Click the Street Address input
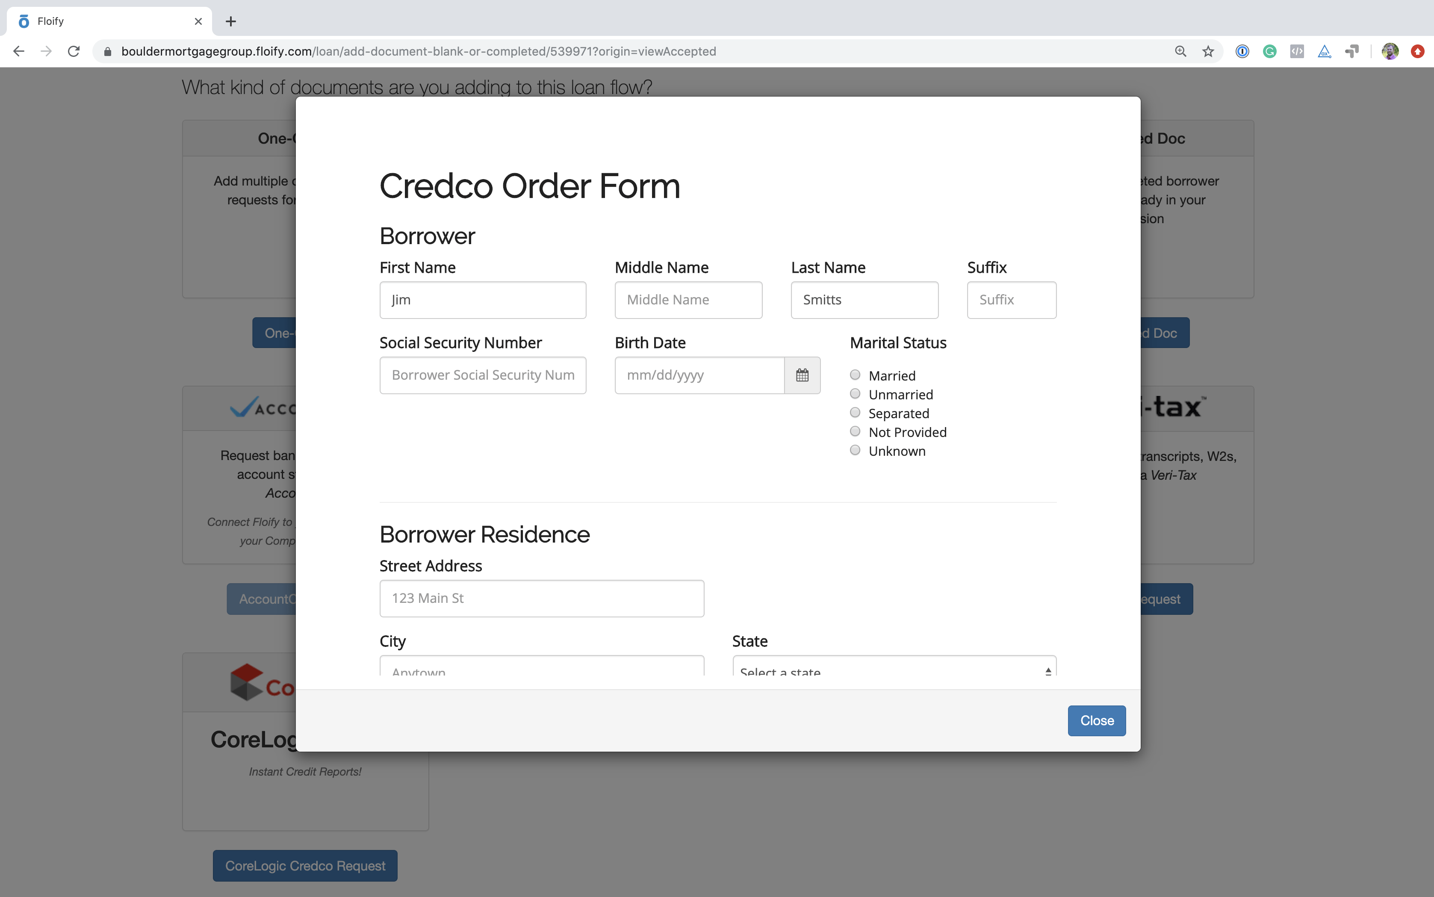The height and width of the screenshot is (897, 1434). click(541, 598)
